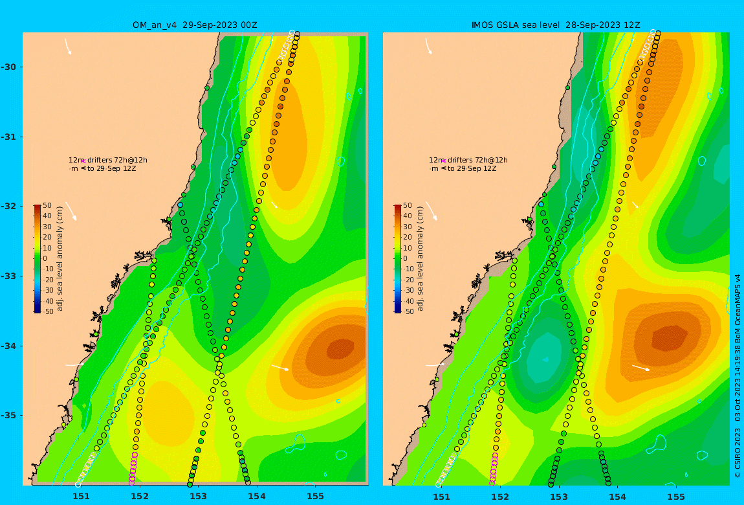This screenshot has height=505, width=744.
Task: Click the vertical CSIRO 2023 BoM OceanMAPS credit
Action: (738, 376)
